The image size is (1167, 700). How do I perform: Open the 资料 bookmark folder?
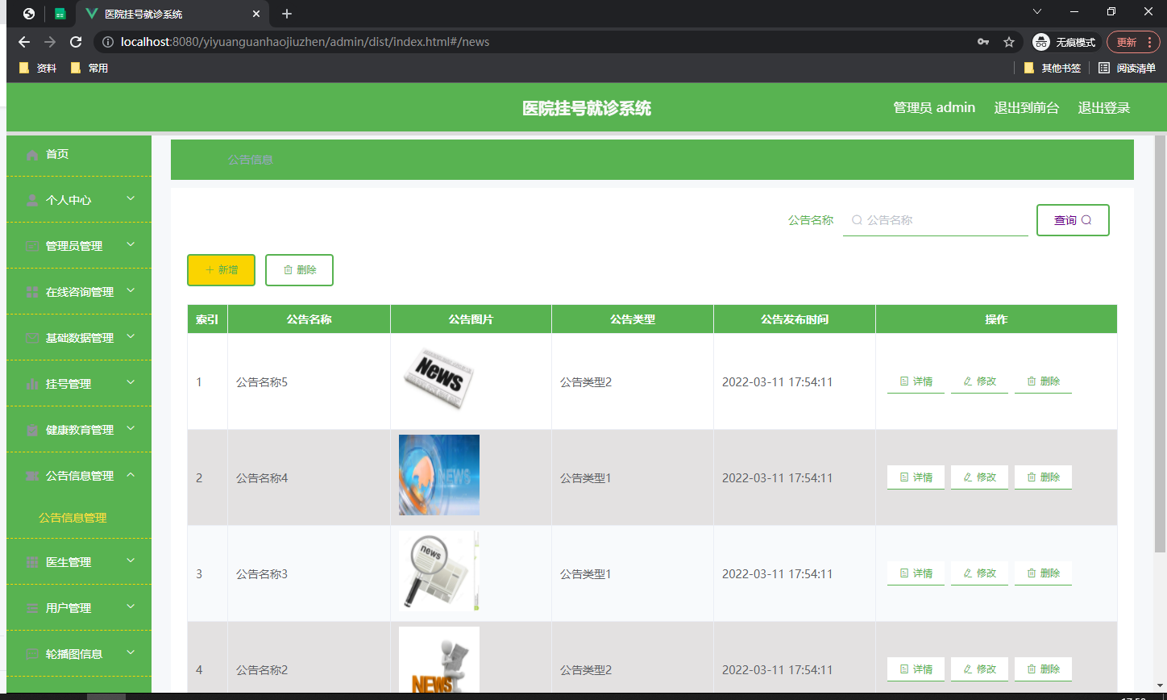(39, 69)
